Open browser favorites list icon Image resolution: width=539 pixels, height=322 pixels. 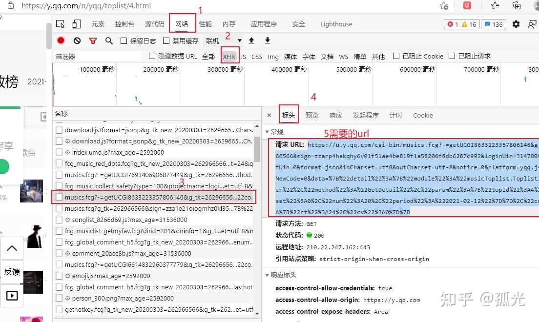[495, 5]
